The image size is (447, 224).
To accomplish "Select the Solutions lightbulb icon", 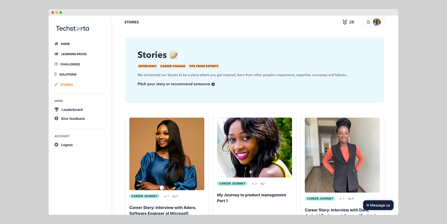I will click(56, 74).
